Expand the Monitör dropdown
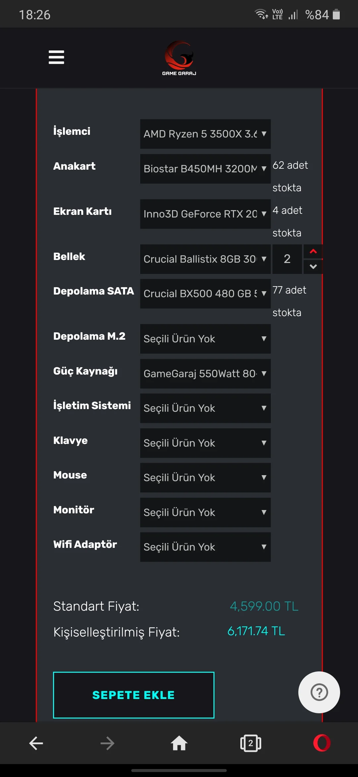 [205, 512]
